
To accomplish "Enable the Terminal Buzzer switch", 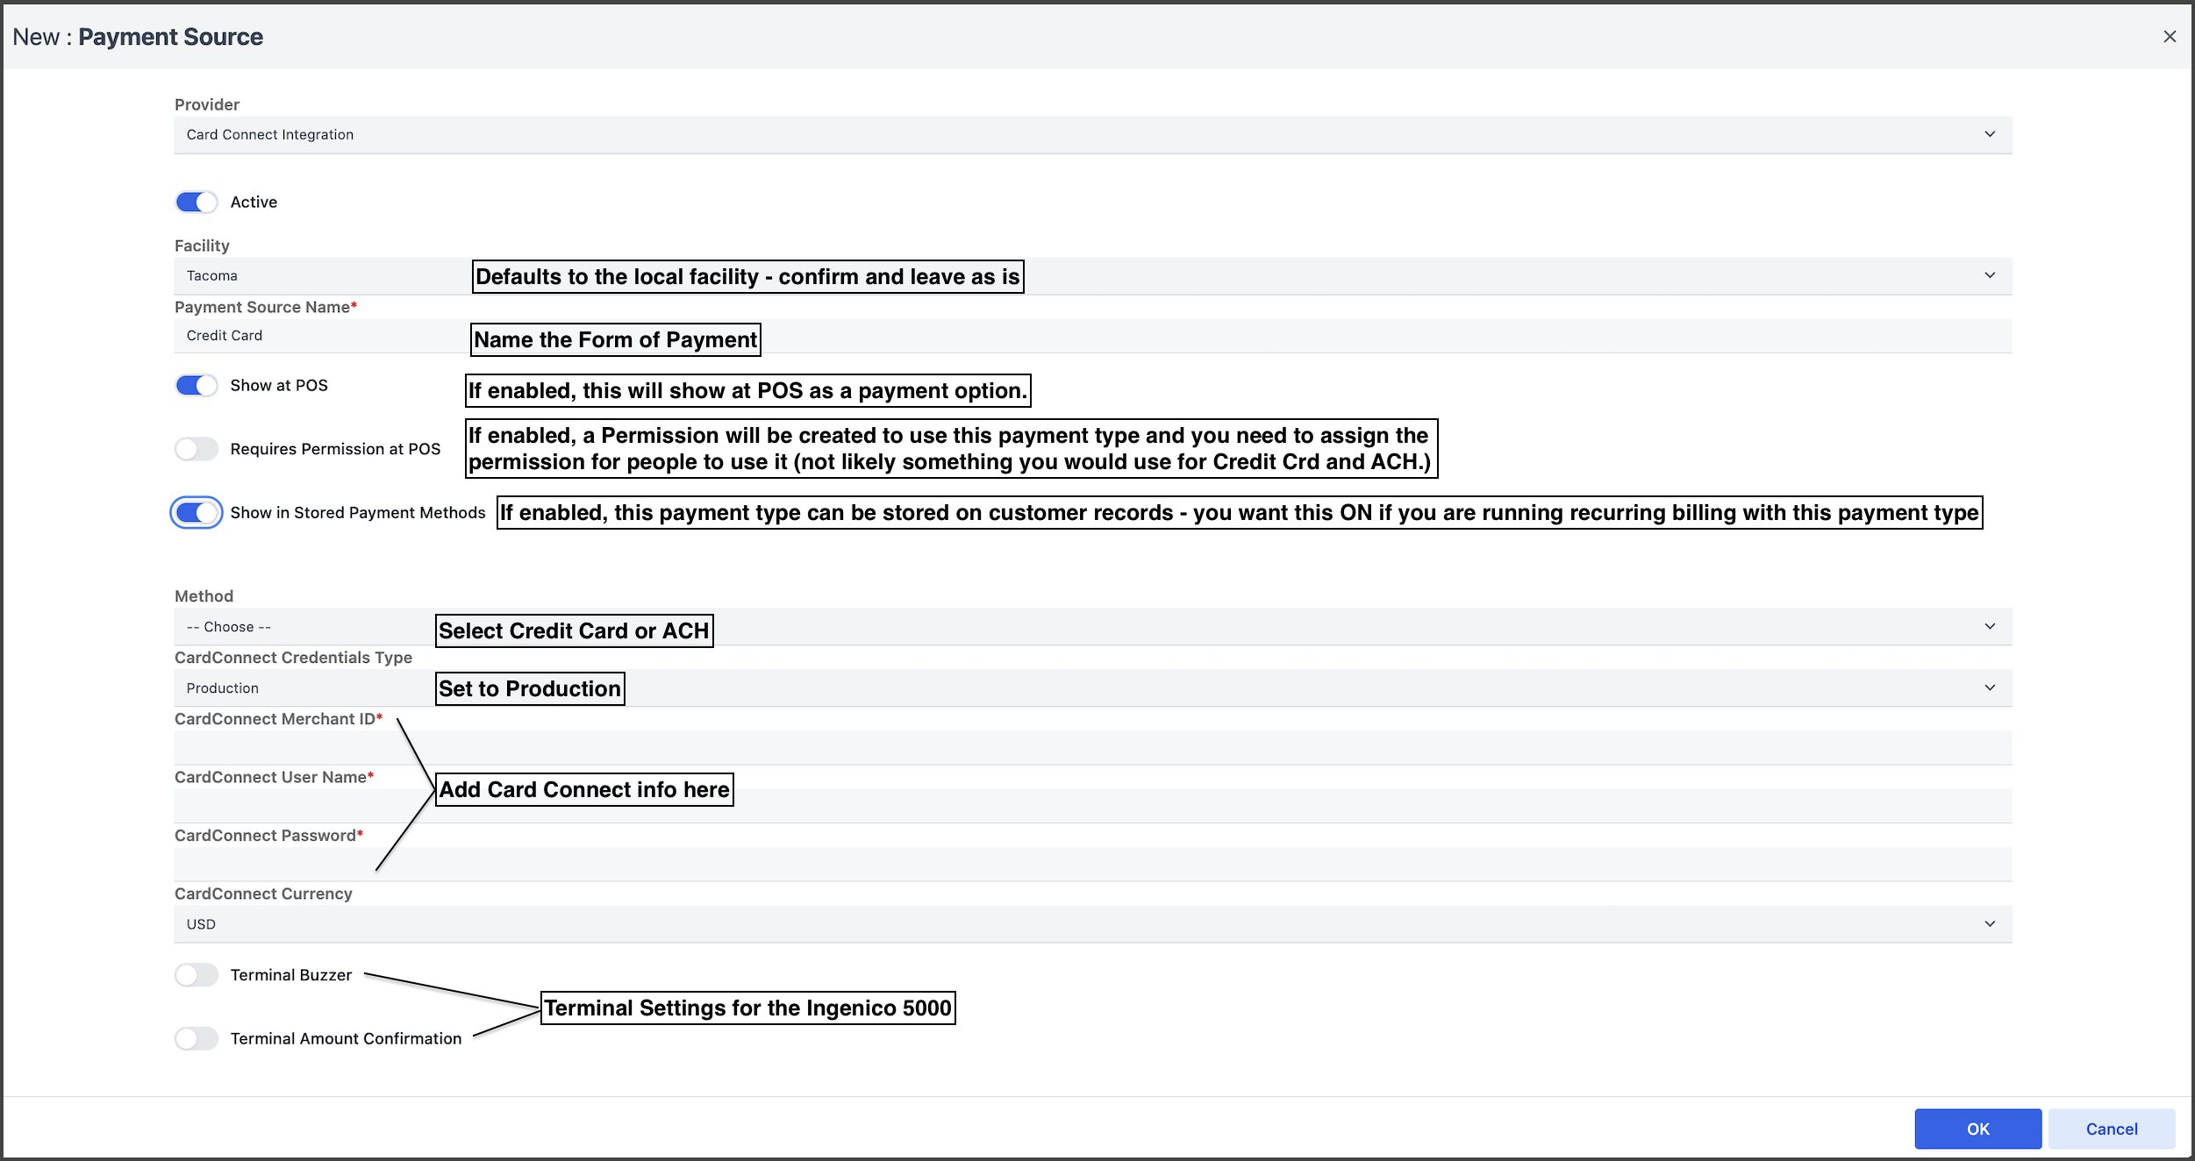I will pos(197,975).
